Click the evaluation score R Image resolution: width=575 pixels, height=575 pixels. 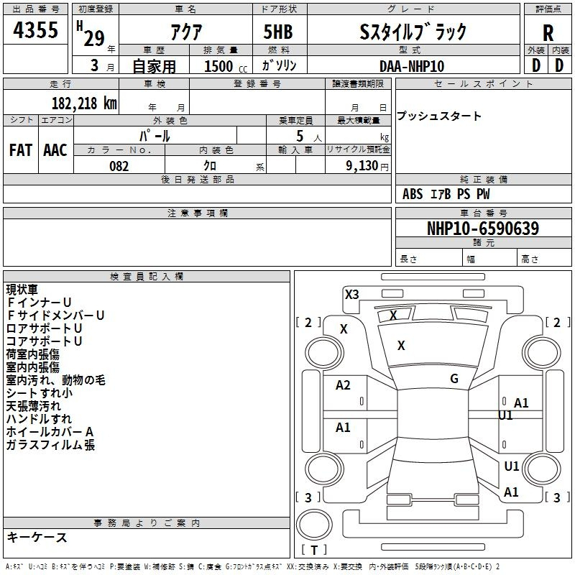pyautogui.click(x=548, y=33)
